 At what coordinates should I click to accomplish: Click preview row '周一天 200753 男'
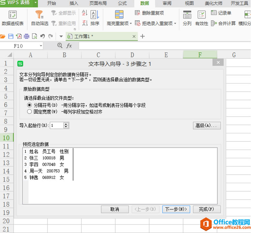tap(49, 171)
